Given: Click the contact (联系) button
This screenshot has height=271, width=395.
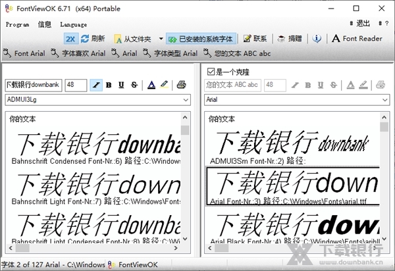Looking at the screenshot, I should pos(255,39).
